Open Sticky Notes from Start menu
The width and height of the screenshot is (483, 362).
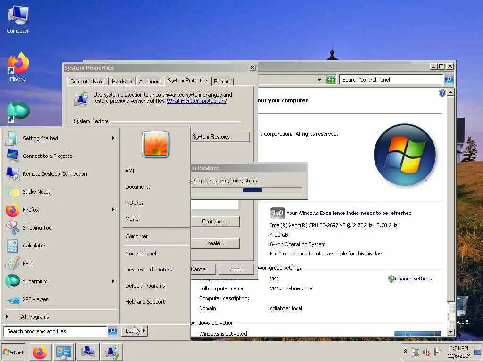(60, 191)
